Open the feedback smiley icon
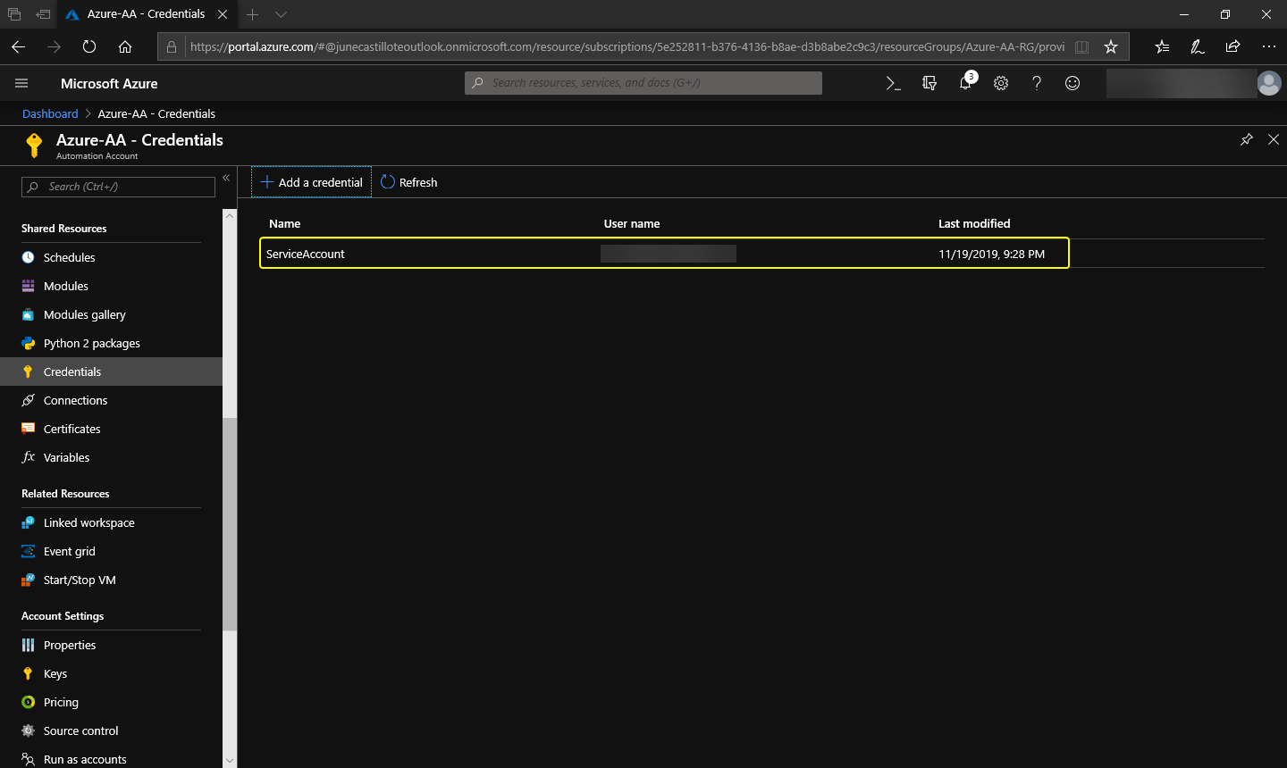This screenshot has width=1287, height=768. click(1072, 83)
